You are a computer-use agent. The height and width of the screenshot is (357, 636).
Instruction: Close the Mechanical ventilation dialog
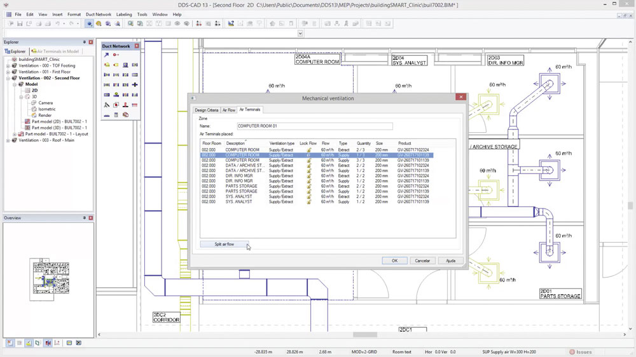pyautogui.click(x=460, y=97)
